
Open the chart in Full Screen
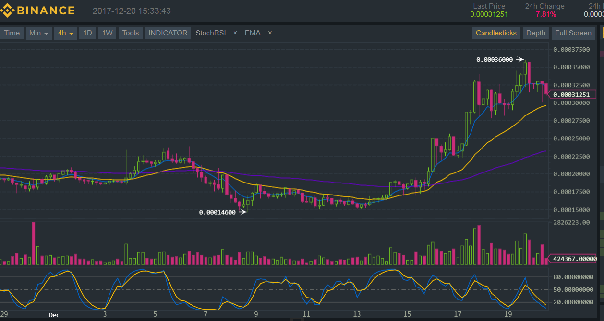(x=573, y=33)
